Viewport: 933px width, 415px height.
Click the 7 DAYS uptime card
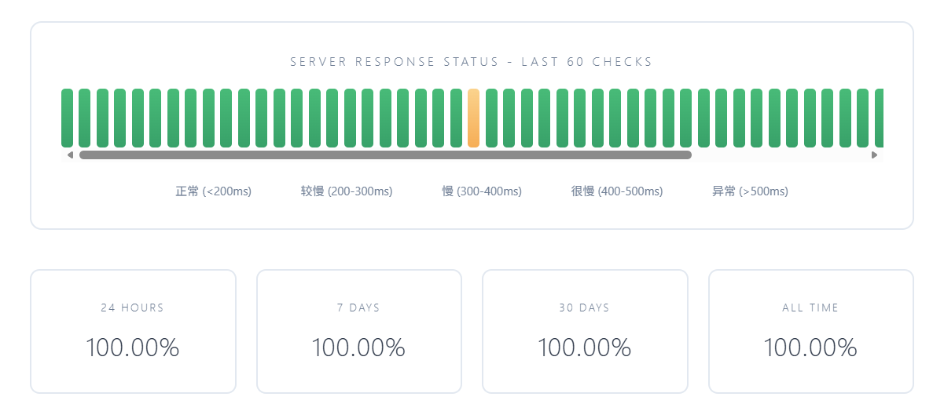tap(358, 331)
